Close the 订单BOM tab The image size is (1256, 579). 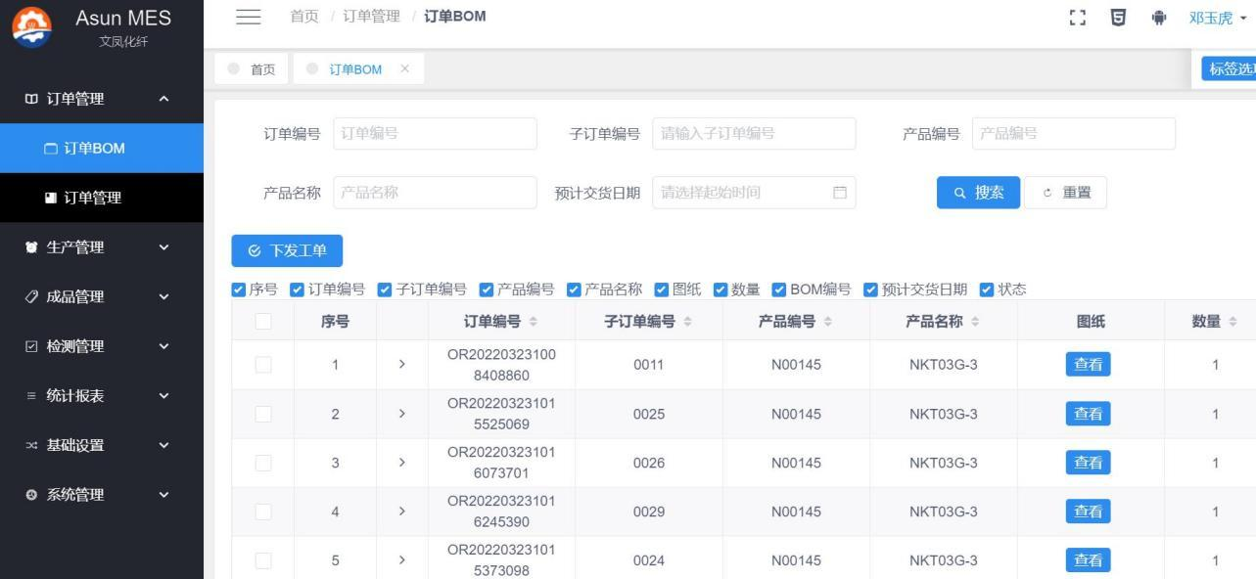pyautogui.click(x=404, y=68)
